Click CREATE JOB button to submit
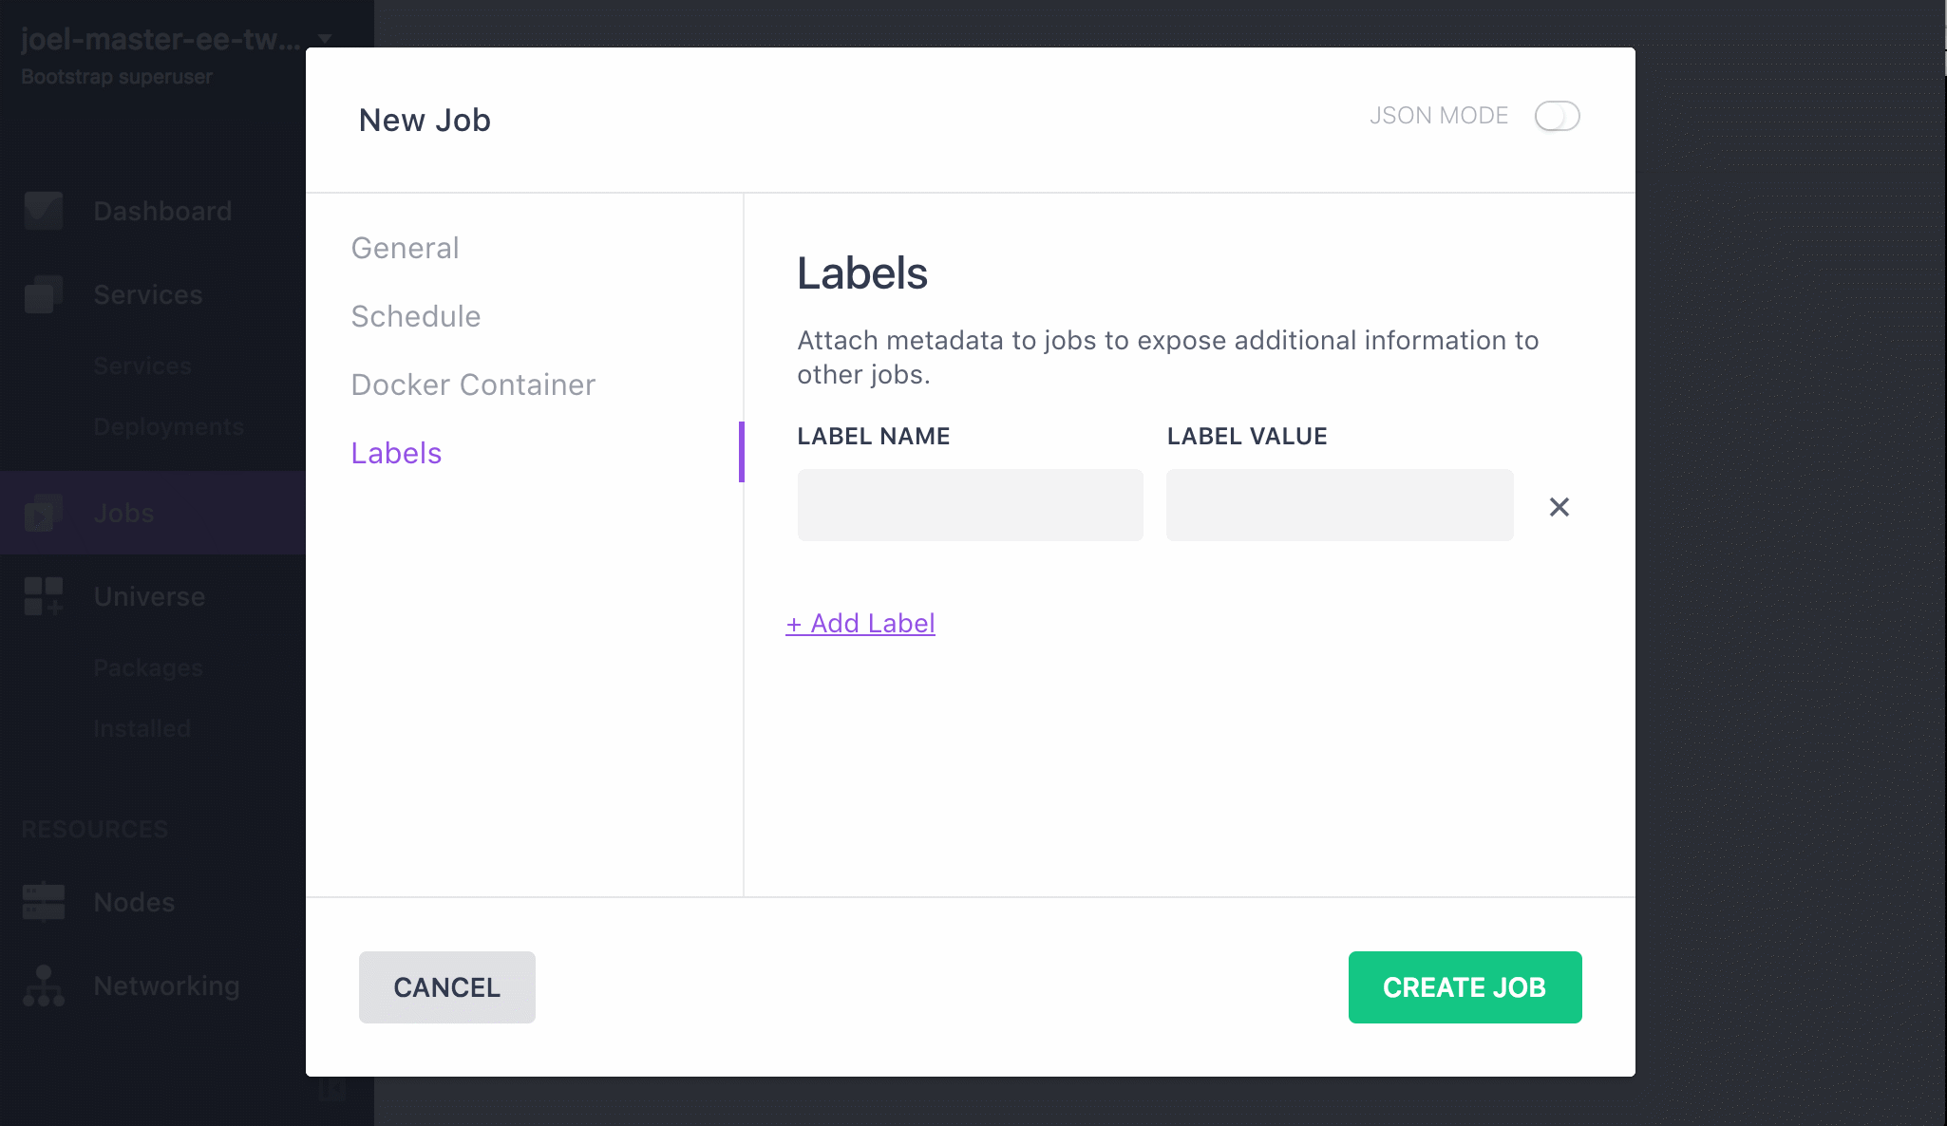 click(1465, 988)
